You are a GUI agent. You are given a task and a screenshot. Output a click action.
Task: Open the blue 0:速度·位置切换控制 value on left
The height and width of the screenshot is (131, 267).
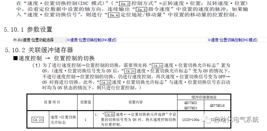tap(91, 40)
